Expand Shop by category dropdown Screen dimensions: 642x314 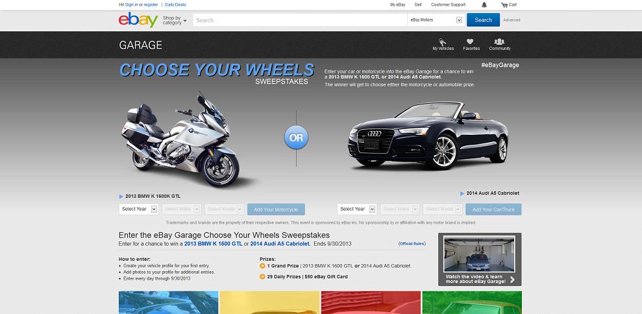[x=175, y=20]
